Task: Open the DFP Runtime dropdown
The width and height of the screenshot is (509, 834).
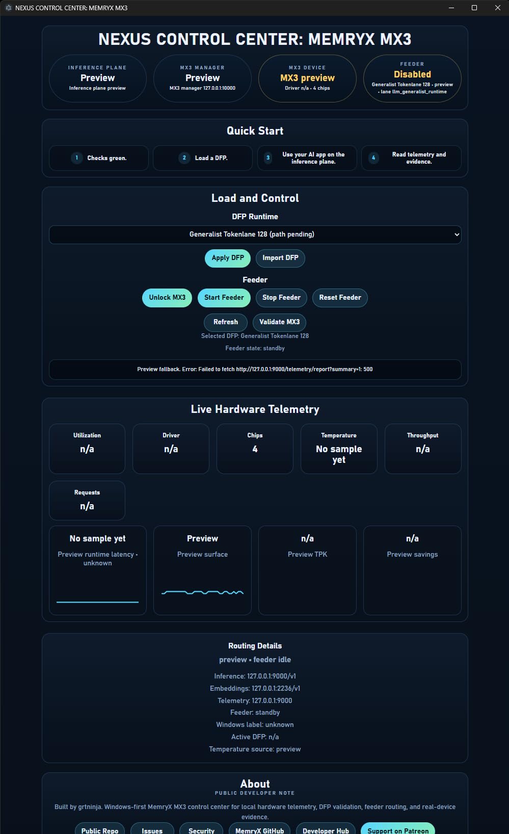Action: tap(255, 234)
